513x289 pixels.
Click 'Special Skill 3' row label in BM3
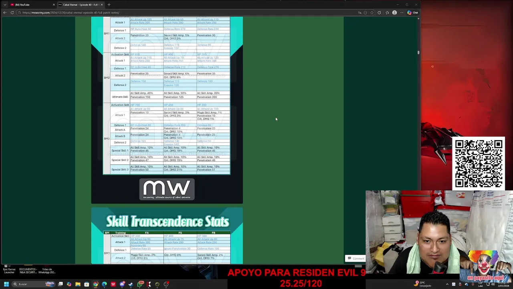tap(120, 169)
